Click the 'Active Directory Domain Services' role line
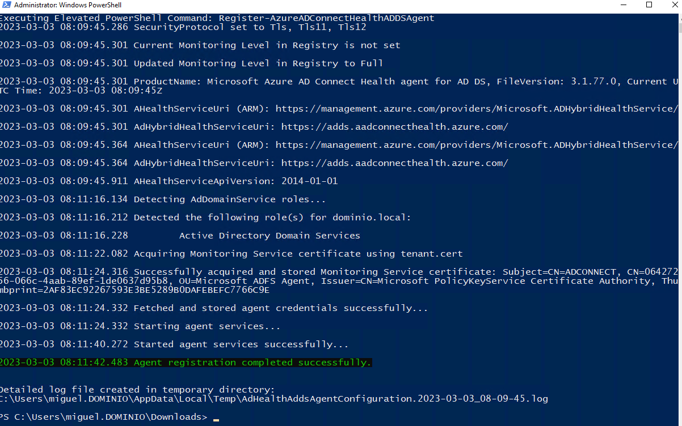 270,236
